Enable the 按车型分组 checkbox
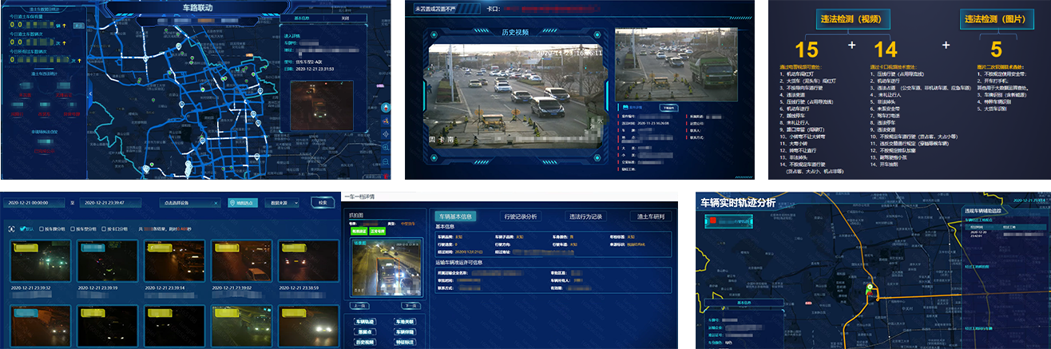The height and width of the screenshot is (349, 1051). point(74,228)
